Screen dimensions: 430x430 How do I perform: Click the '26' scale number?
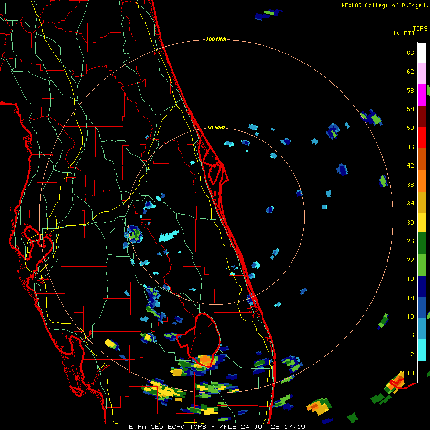410,241
